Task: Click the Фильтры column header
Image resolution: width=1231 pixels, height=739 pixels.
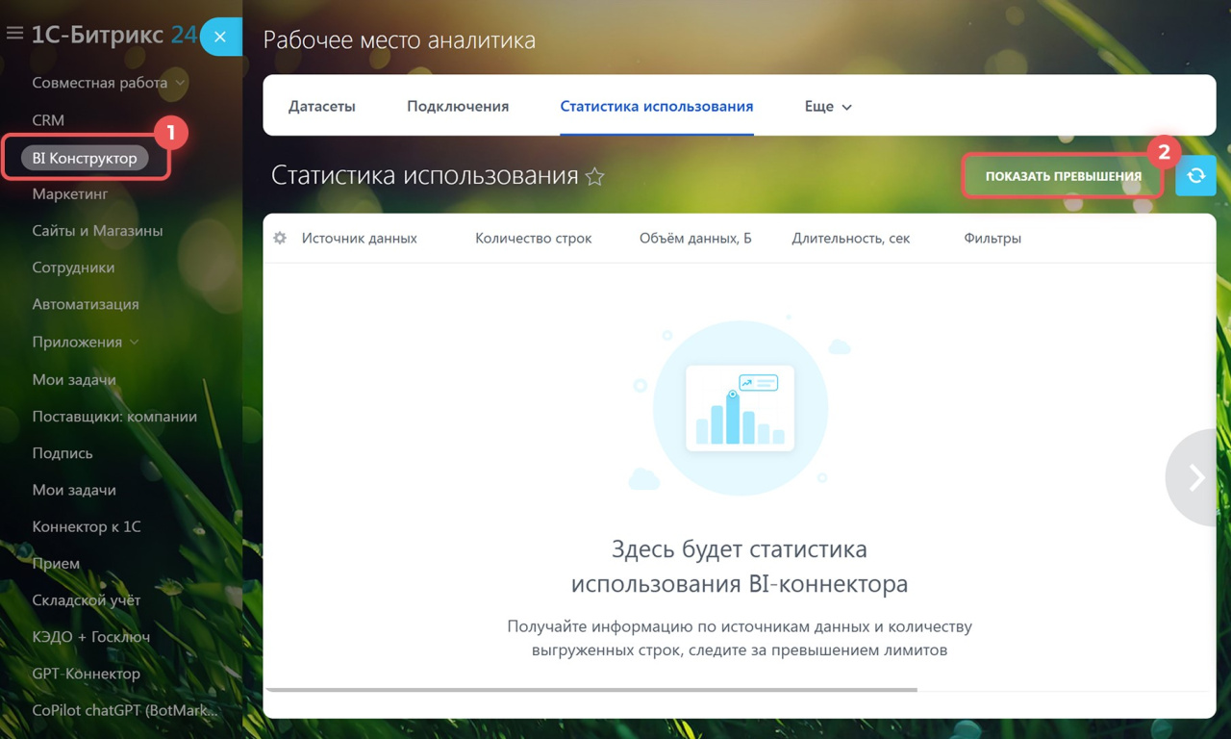Action: point(992,238)
